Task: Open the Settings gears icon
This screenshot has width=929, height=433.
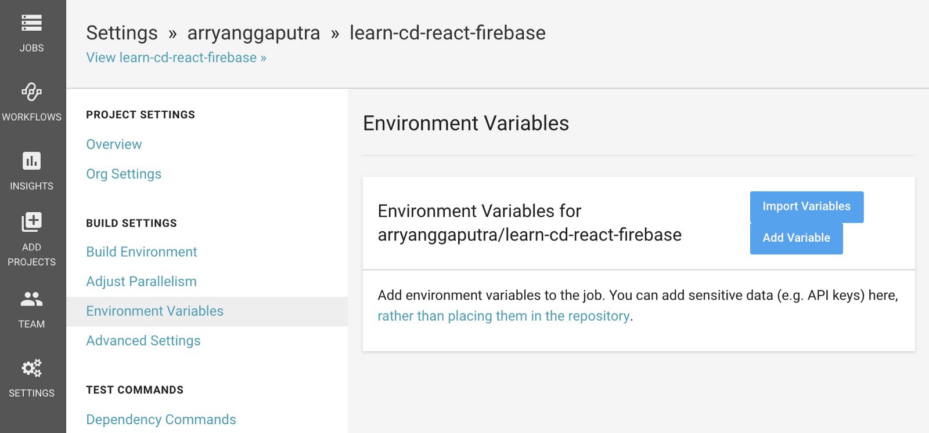Action: [31, 368]
